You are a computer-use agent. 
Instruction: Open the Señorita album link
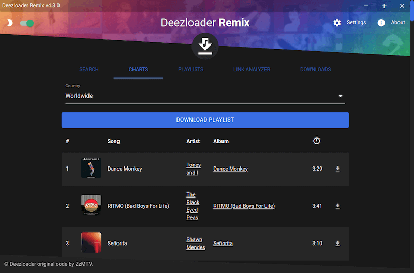click(223, 244)
